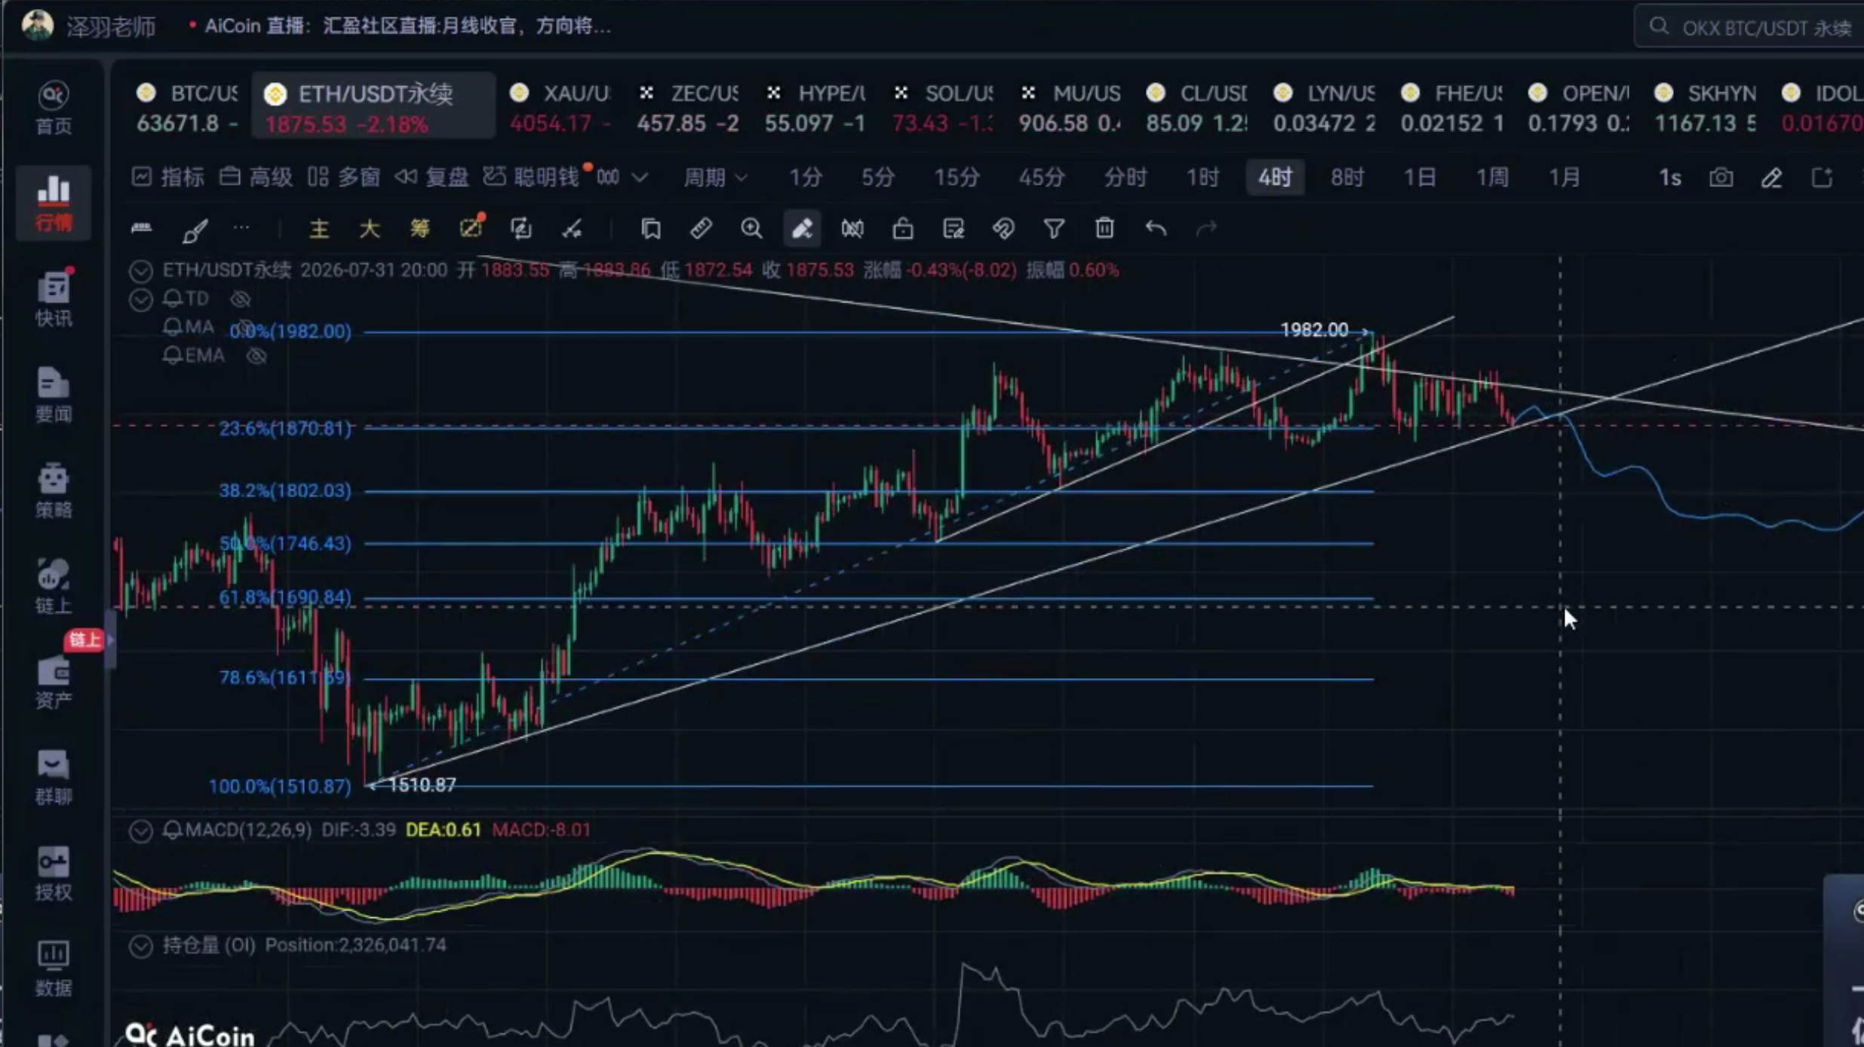Select the filter funnel icon

[x=1054, y=228]
